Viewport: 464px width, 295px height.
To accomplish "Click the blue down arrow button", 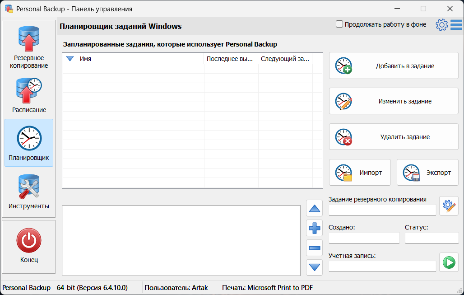I will pyautogui.click(x=314, y=267).
